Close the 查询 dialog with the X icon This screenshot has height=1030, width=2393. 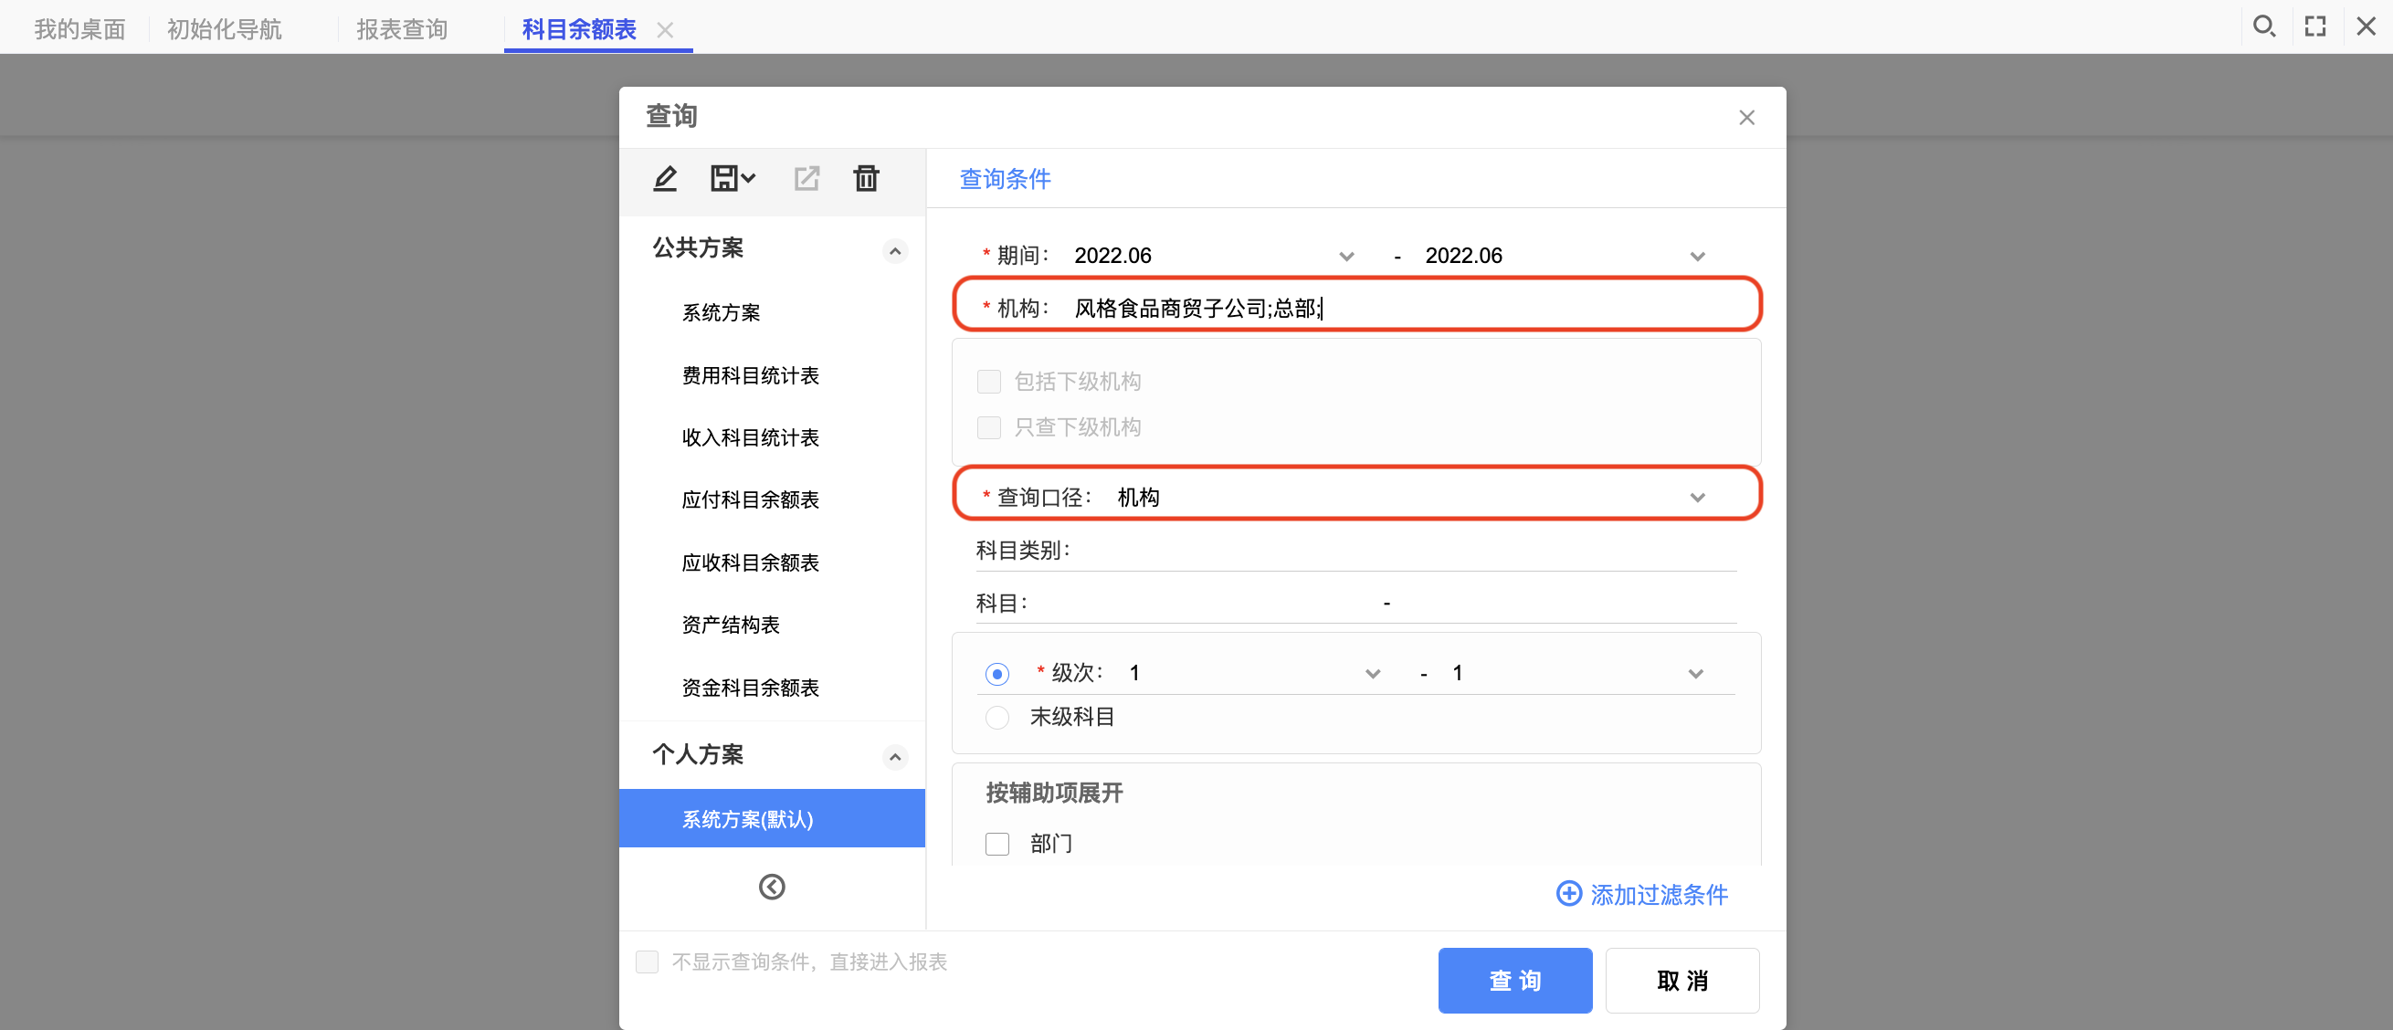pyautogui.click(x=1746, y=117)
